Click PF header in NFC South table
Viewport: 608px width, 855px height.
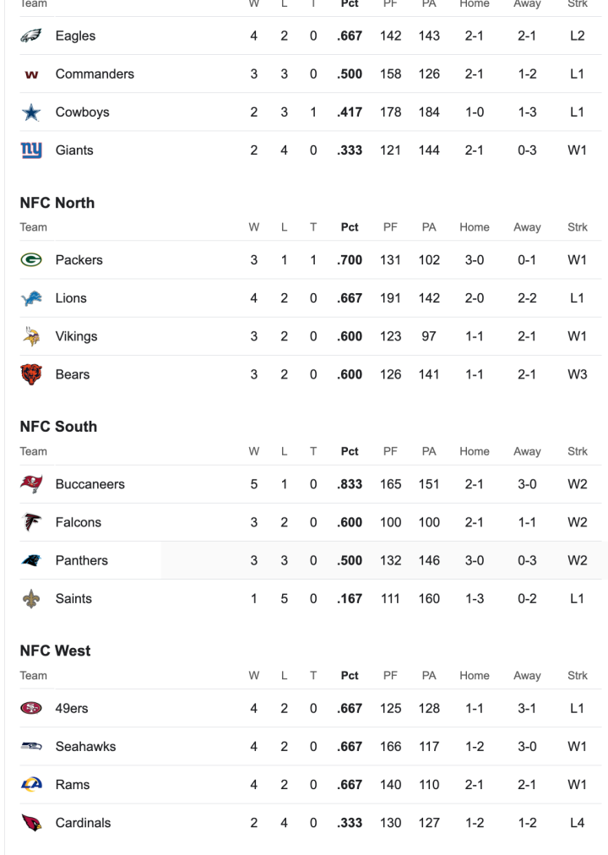[x=390, y=451]
